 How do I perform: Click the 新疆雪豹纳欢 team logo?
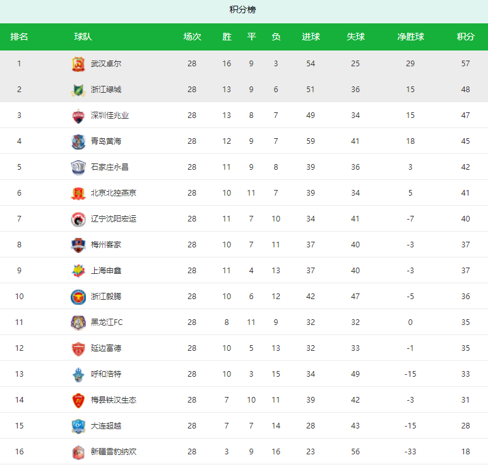(x=78, y=452)
